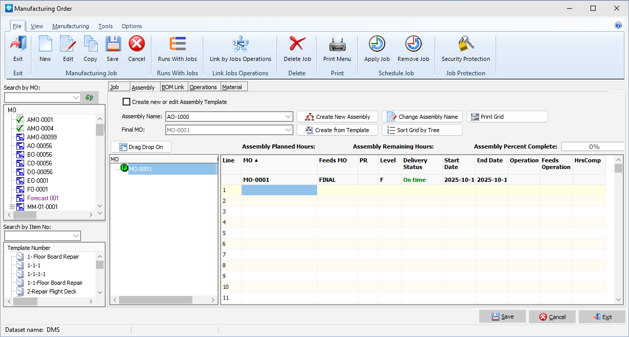Screen dimensions: 629x337
Task: Click the ribbon Cancel red icon
Action: pos(136,44)
